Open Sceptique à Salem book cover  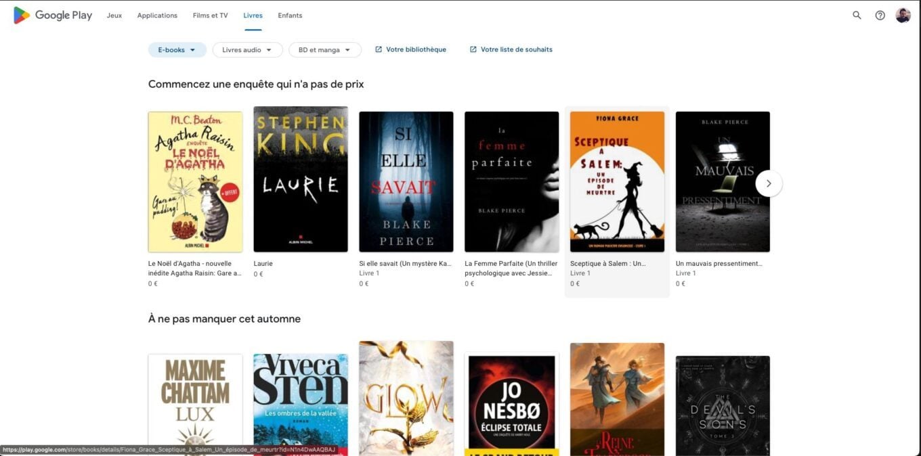618,182
